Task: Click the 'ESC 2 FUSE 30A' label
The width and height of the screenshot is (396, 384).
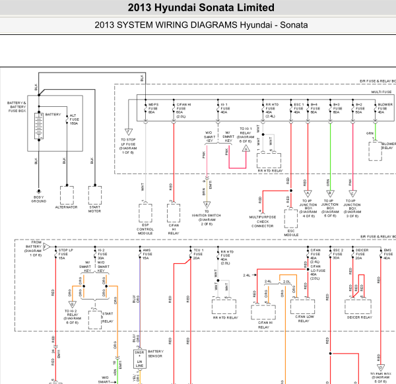Action: pyautogui.click(x=338, y=254)
